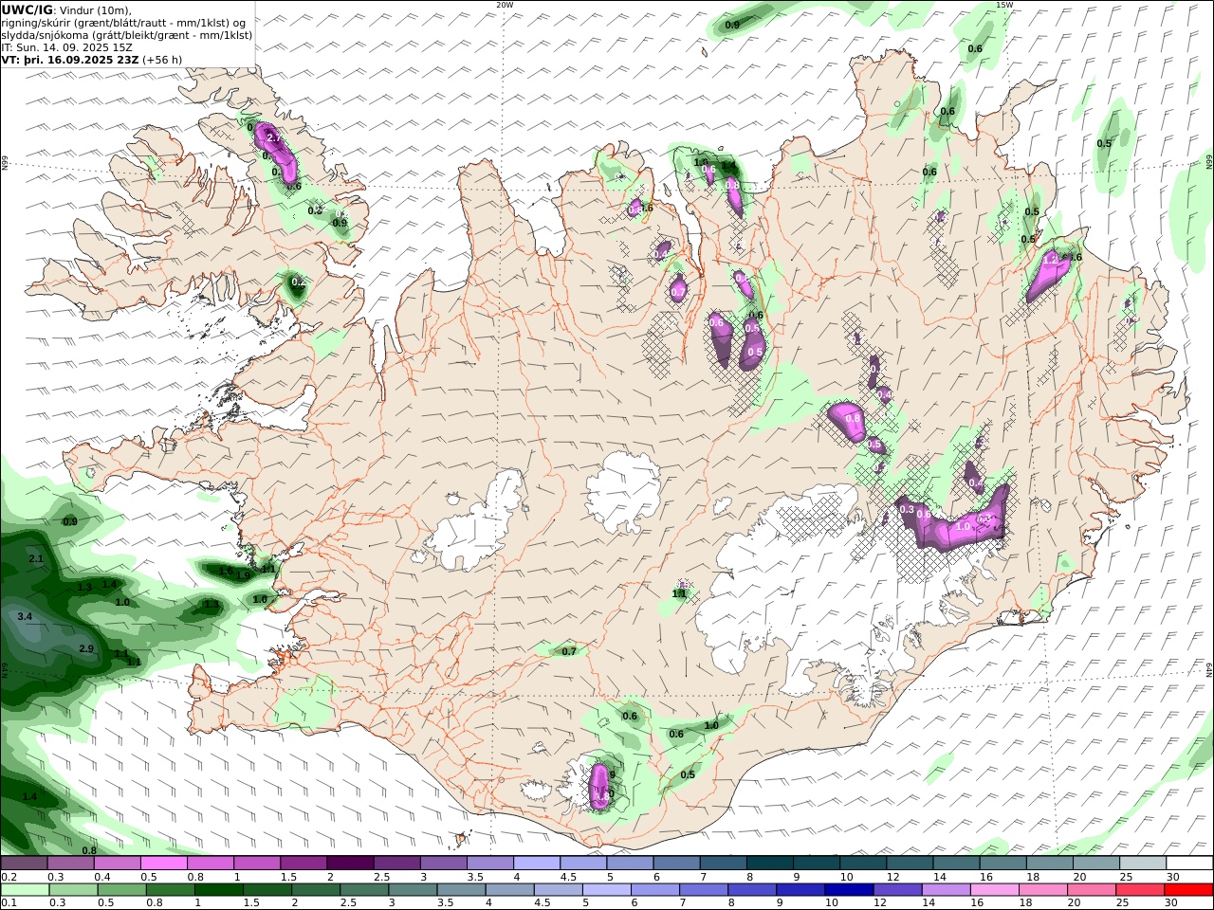Pick the white snow legend swatch above 30

click(1188, 863)
